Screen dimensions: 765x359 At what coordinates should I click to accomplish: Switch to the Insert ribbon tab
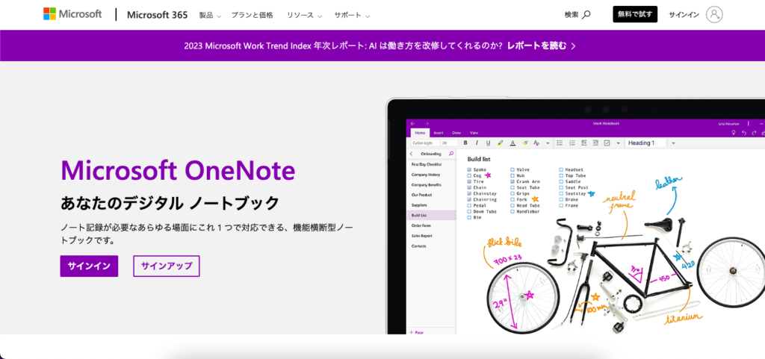[439, 132]
